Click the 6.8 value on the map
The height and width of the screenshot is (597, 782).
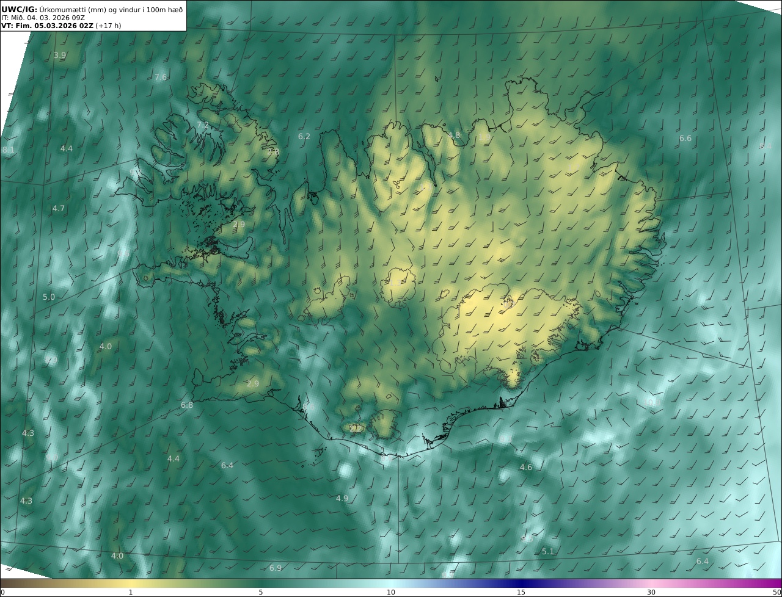tap(187, 405)
